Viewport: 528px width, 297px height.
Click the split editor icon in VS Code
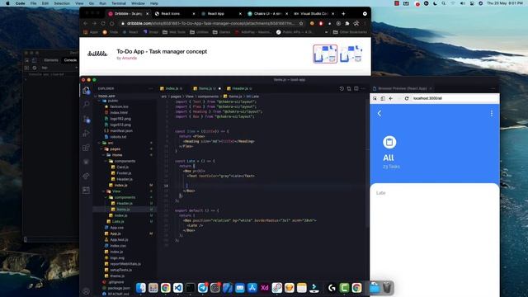click(356, 88)
